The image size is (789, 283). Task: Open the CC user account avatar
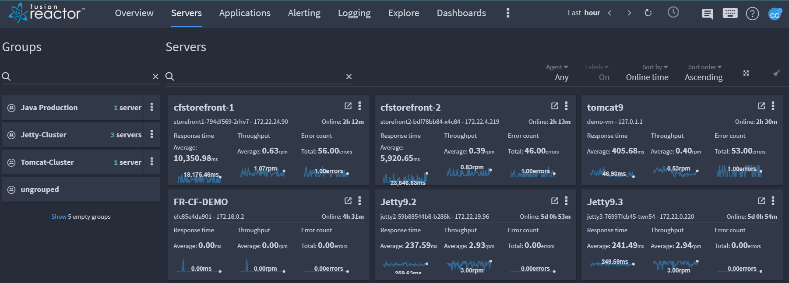(x=775, y=14)
